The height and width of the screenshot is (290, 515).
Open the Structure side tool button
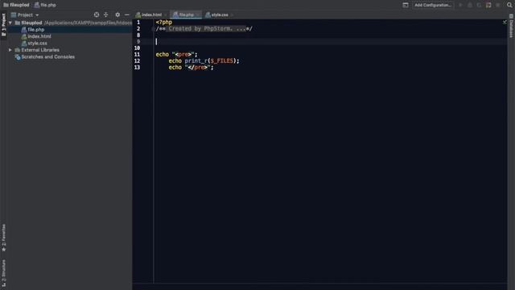(3, 273)
